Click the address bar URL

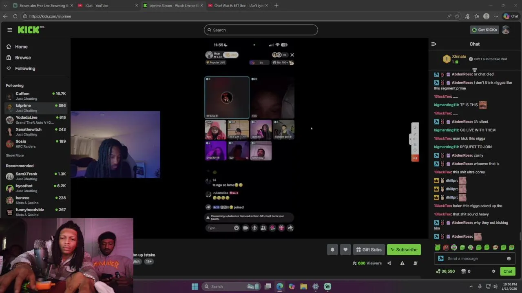[x=50, y=16]
